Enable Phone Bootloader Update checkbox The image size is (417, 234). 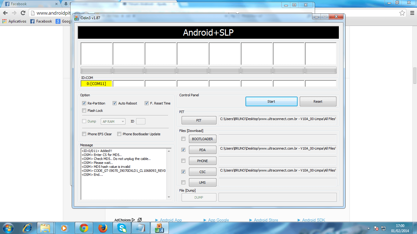coord(119,134)
